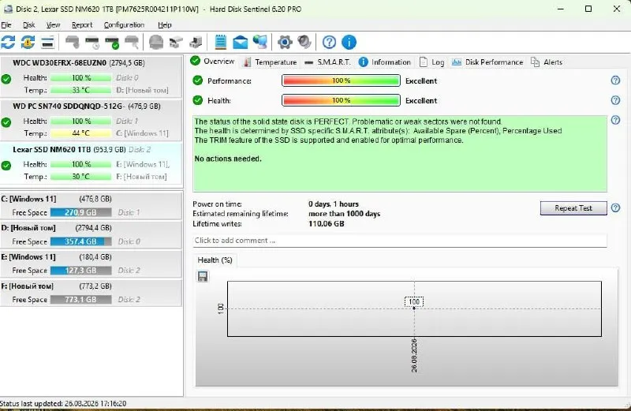Click the first grayed disk test icon
This screenshot has height=411, width=631.
(73, 43)
